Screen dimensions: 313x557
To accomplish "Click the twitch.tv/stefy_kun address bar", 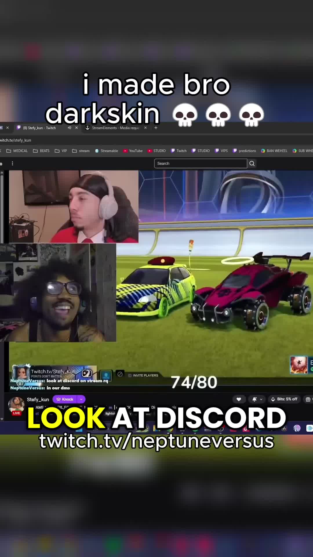I will click(x=16, y=140).
